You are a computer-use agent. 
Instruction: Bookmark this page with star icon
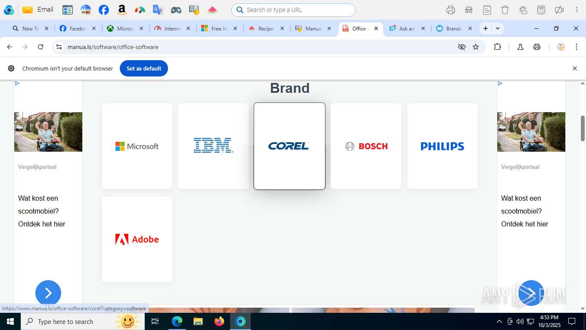click(x=476, y=47)
